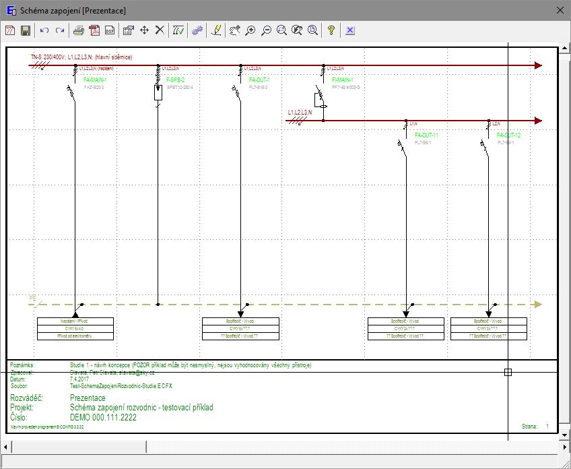This screenshot has width=571, height=469.
Task: Click the project title 'Schéma zapojení rozvodnic - testovací příklad'
Action: (x=141, y=408)
